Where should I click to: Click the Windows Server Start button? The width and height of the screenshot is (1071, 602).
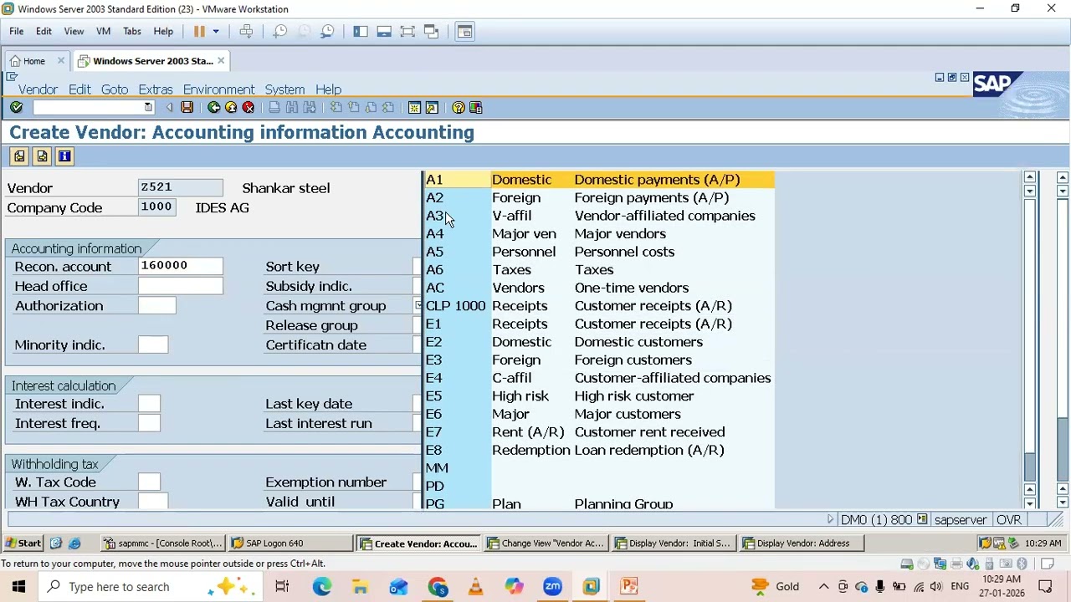[23, 543]
